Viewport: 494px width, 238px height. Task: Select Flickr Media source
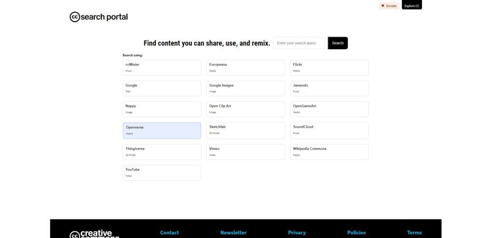(x=329, y=67)
